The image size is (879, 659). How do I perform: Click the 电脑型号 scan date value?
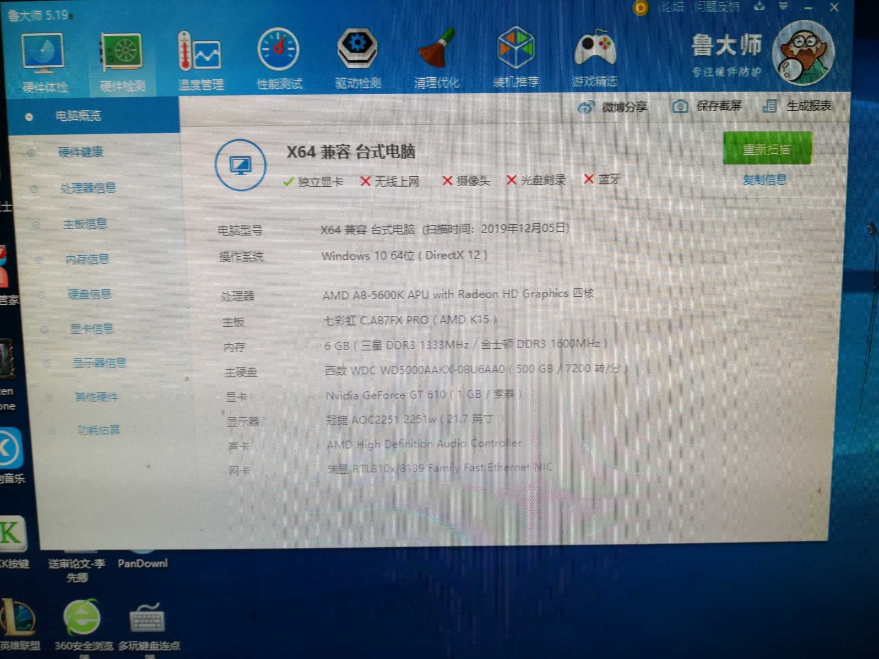coord(445,229)
